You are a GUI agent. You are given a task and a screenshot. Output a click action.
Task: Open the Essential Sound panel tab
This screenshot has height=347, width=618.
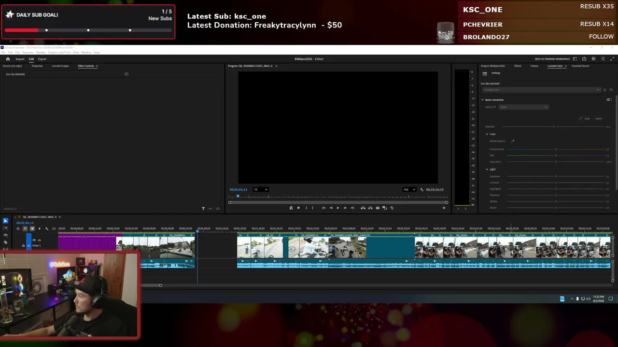tap(580, 66)
